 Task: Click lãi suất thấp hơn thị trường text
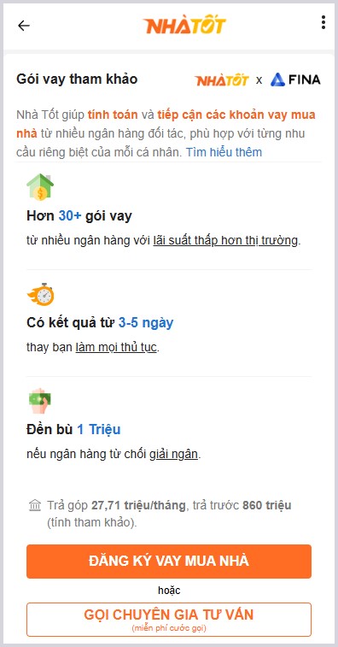click(225, 240)
